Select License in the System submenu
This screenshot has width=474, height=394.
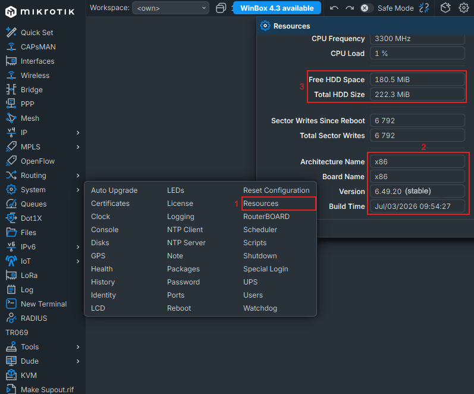click(180, 204)
